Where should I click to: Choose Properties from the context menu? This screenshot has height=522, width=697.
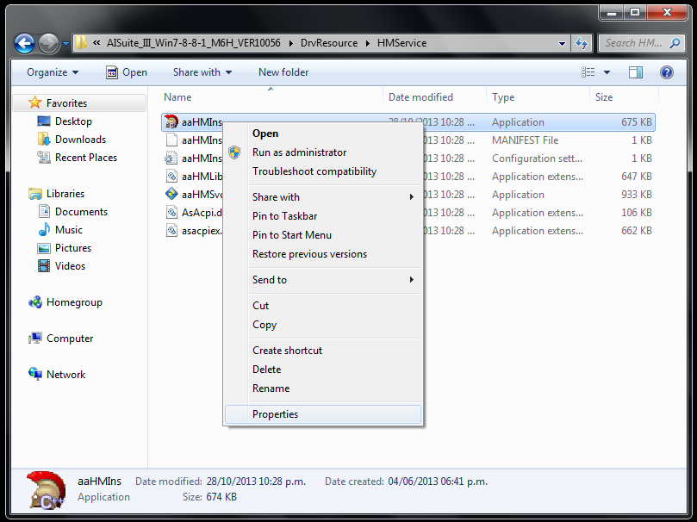pyautogui.click(x=275, y=414)
